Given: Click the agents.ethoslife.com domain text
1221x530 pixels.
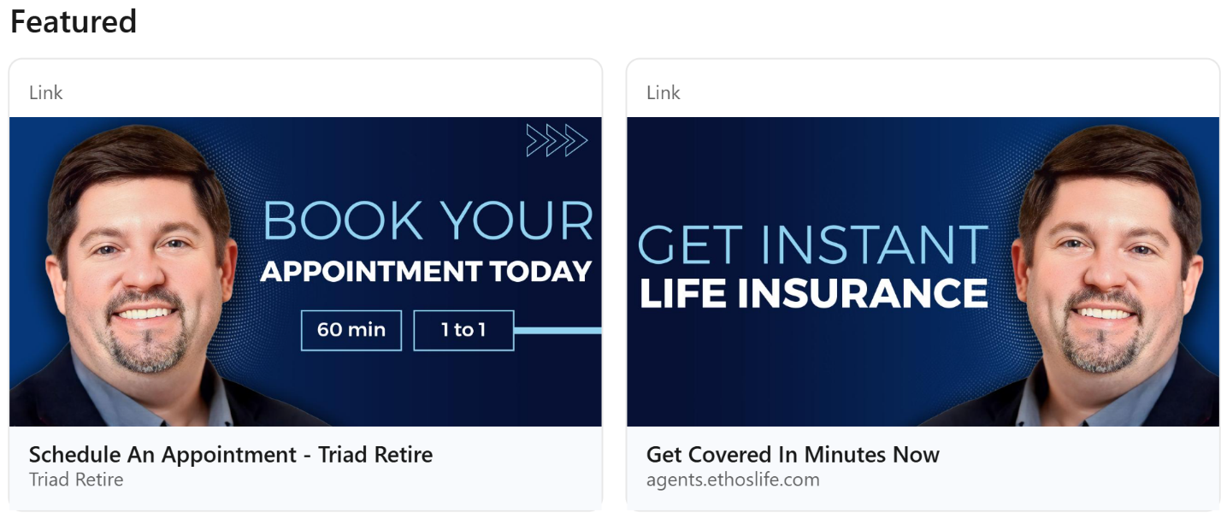Looking at the screenshot, I should [x=733, y=480].
